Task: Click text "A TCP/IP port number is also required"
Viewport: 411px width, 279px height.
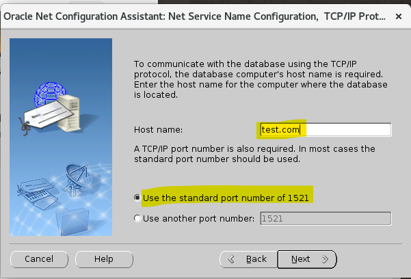Action: click(214, 148)
